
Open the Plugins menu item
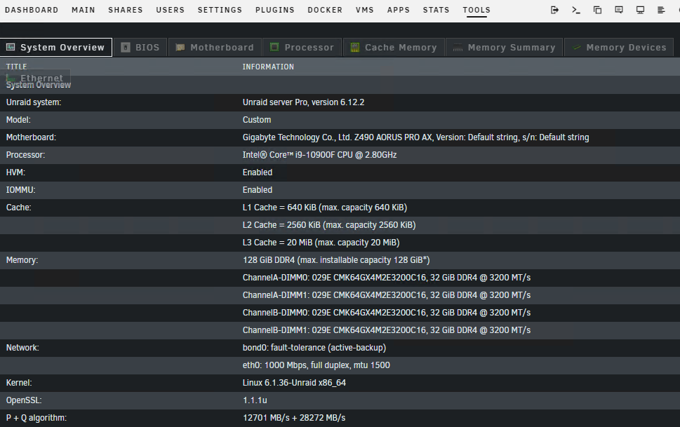click(275, 10)
